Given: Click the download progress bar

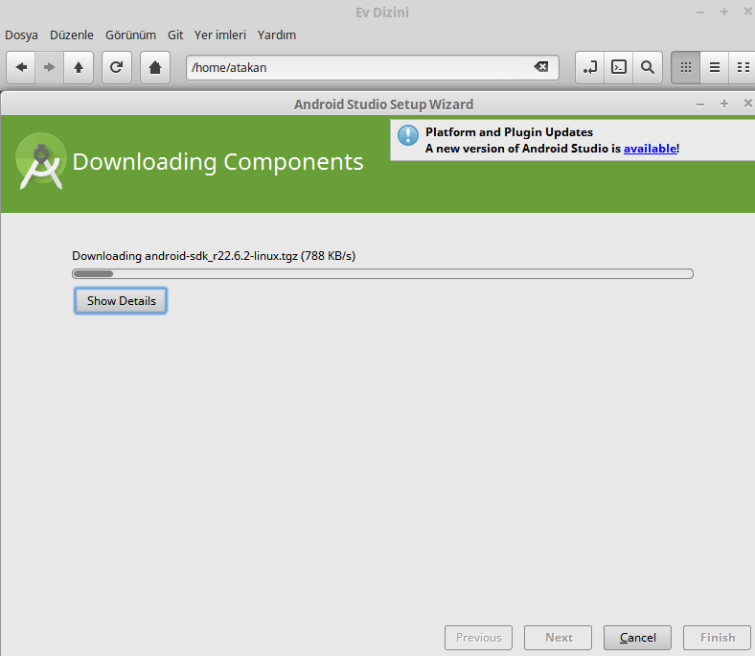Looking at the screenshot, I should tap(383, 273).
